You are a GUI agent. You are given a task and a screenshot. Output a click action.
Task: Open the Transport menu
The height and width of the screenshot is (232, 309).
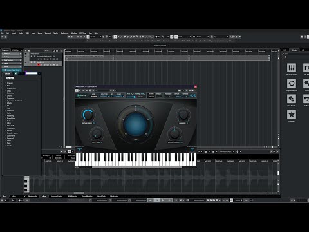pyautogui.click(x=48, y=33)
